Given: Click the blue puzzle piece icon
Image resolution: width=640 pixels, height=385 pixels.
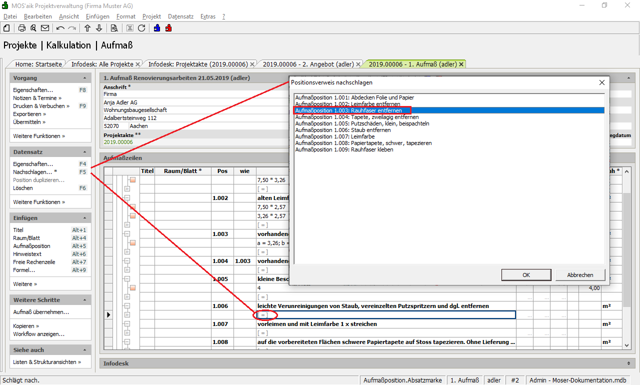Looking at the screenshot, I should (x=157, y=28).
